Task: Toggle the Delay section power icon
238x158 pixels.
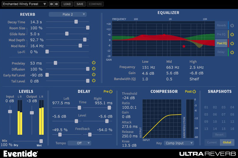Action: coord(232,52)
